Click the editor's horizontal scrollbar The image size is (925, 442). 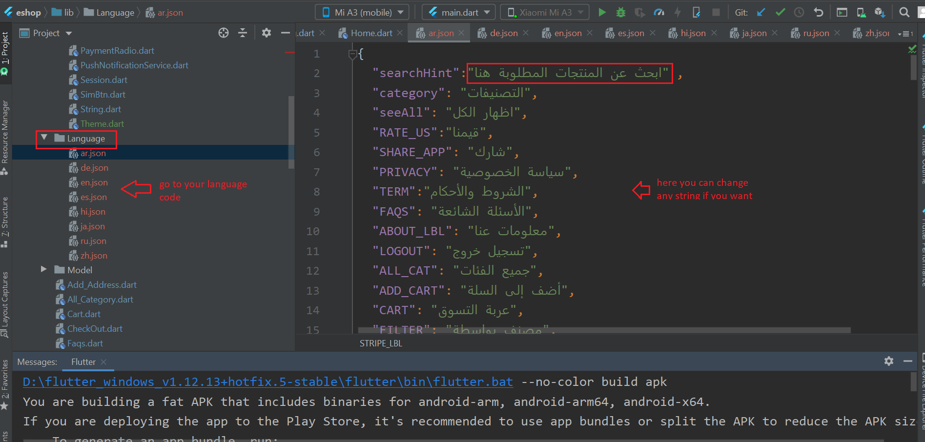point(604,330)
